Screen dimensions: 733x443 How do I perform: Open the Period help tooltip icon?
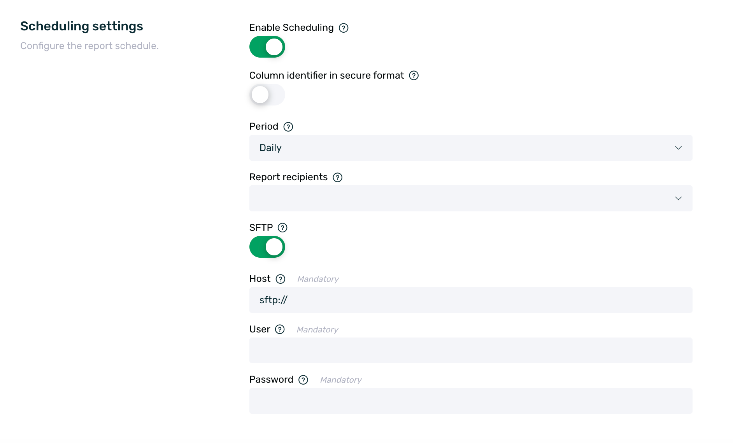[x=288, y=127]
